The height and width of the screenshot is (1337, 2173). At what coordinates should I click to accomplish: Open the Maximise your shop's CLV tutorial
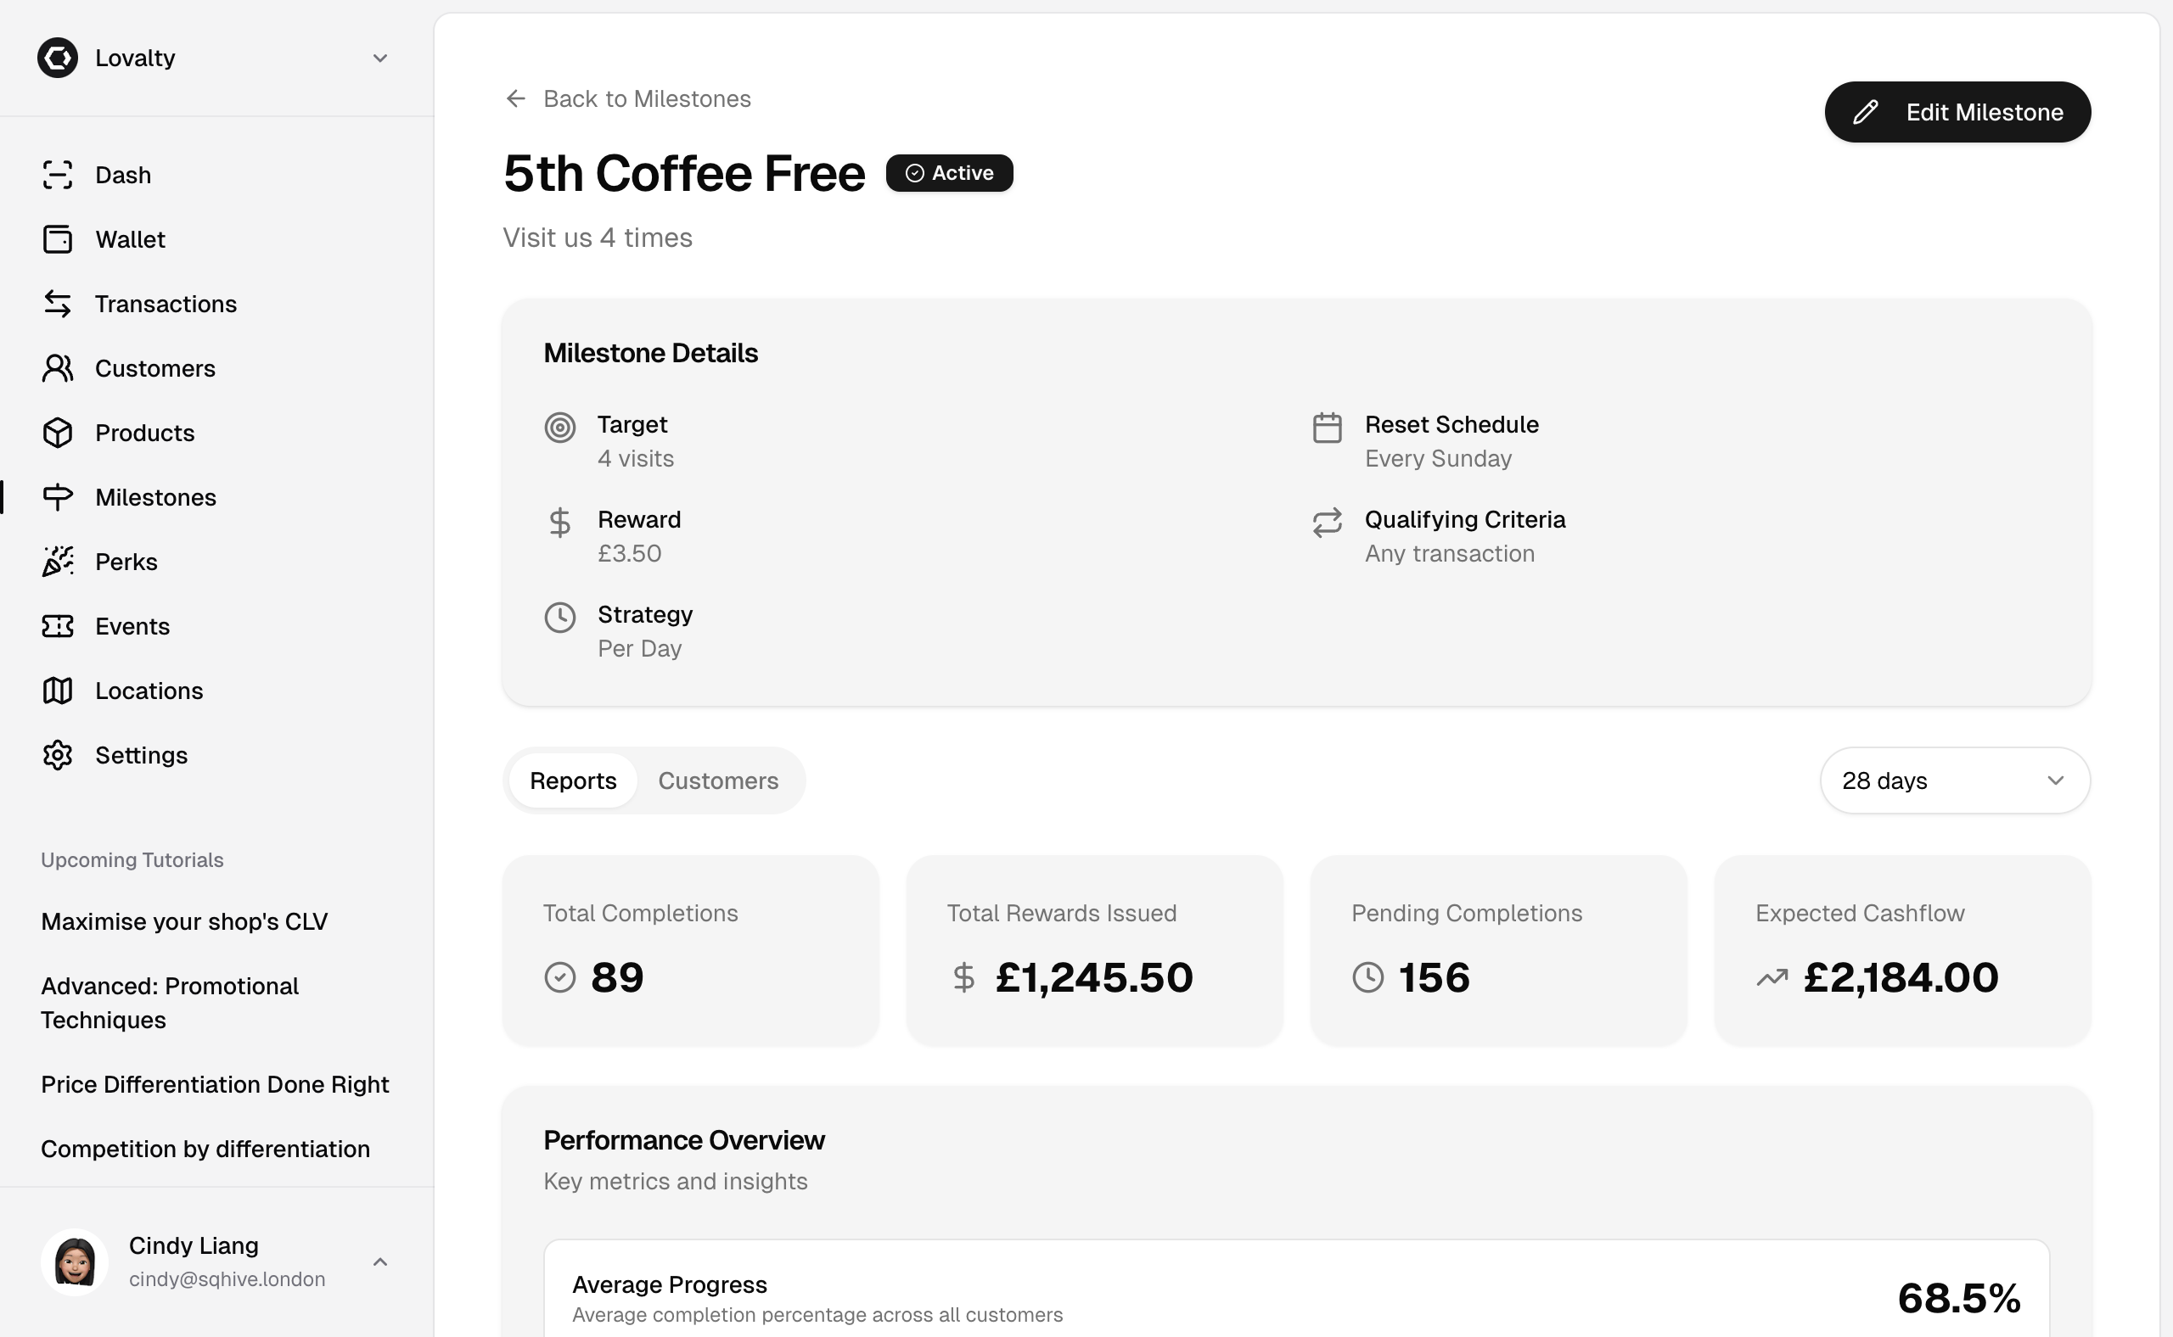click(184, 921)
